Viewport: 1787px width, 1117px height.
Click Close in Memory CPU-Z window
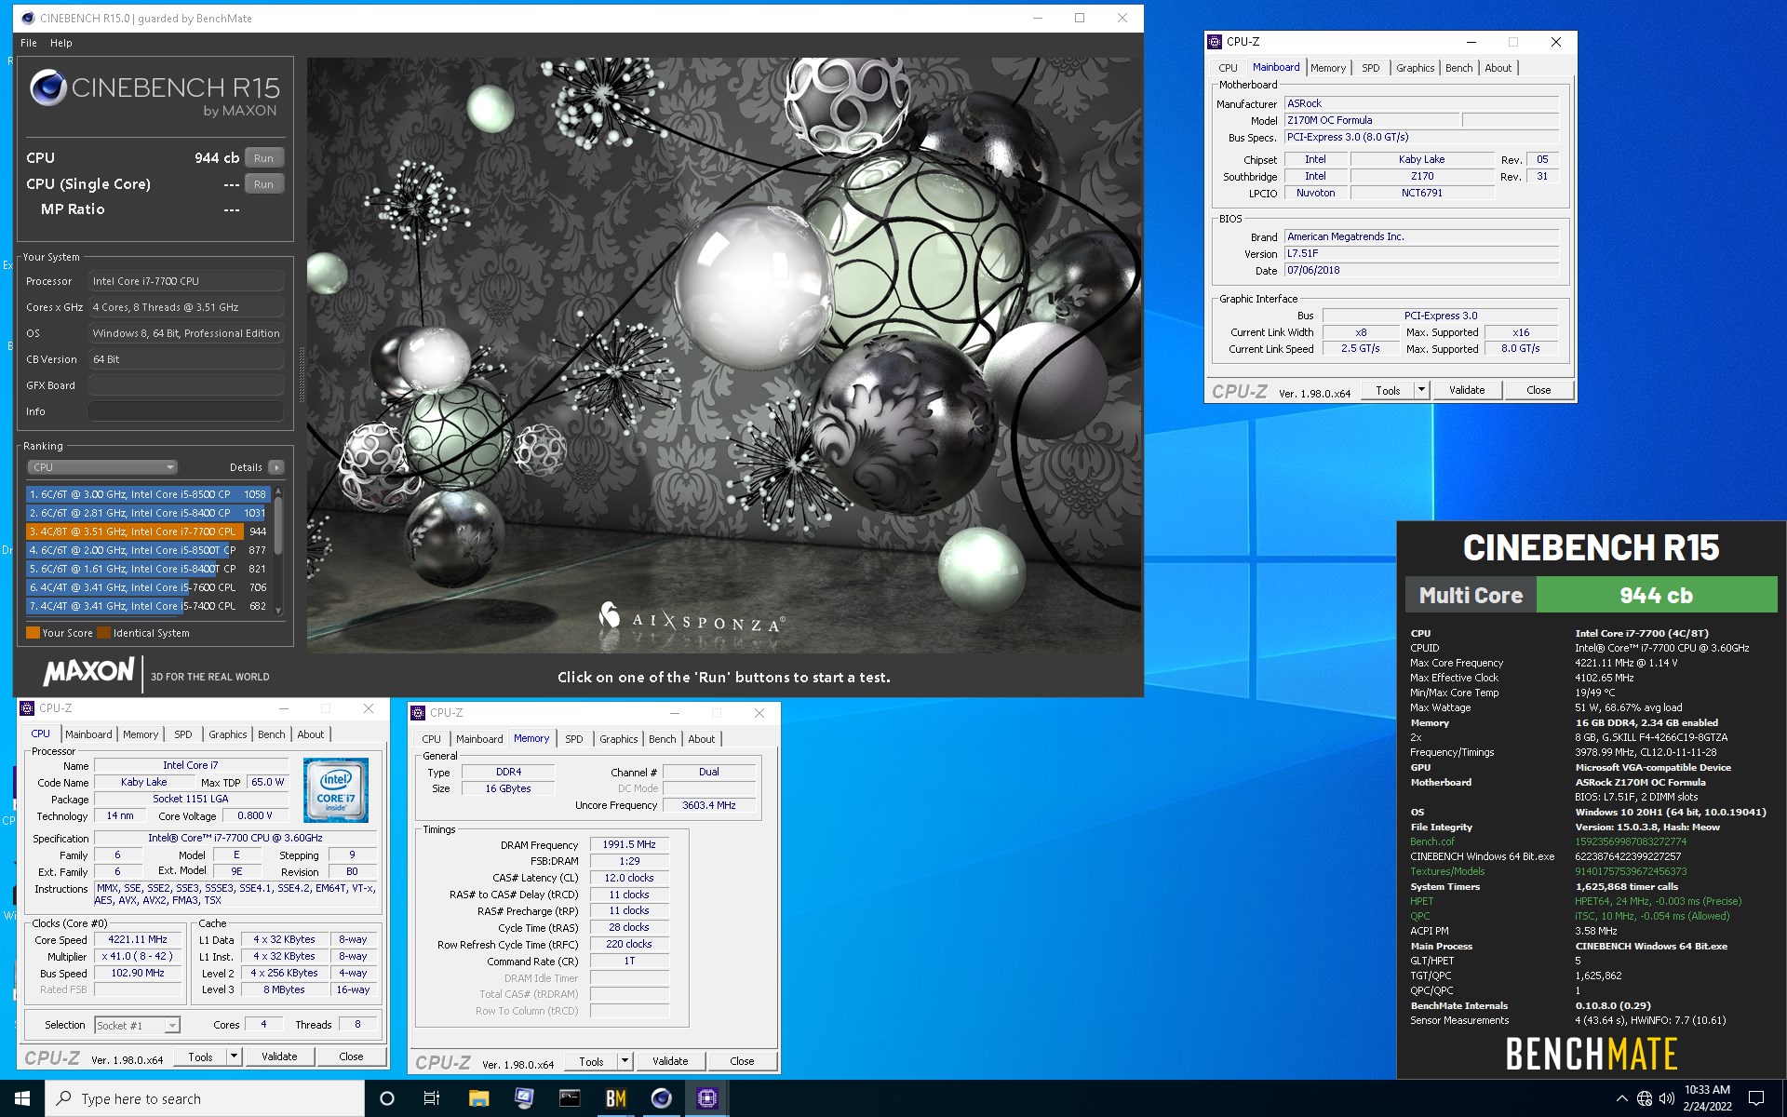[x=742, y=1061]
